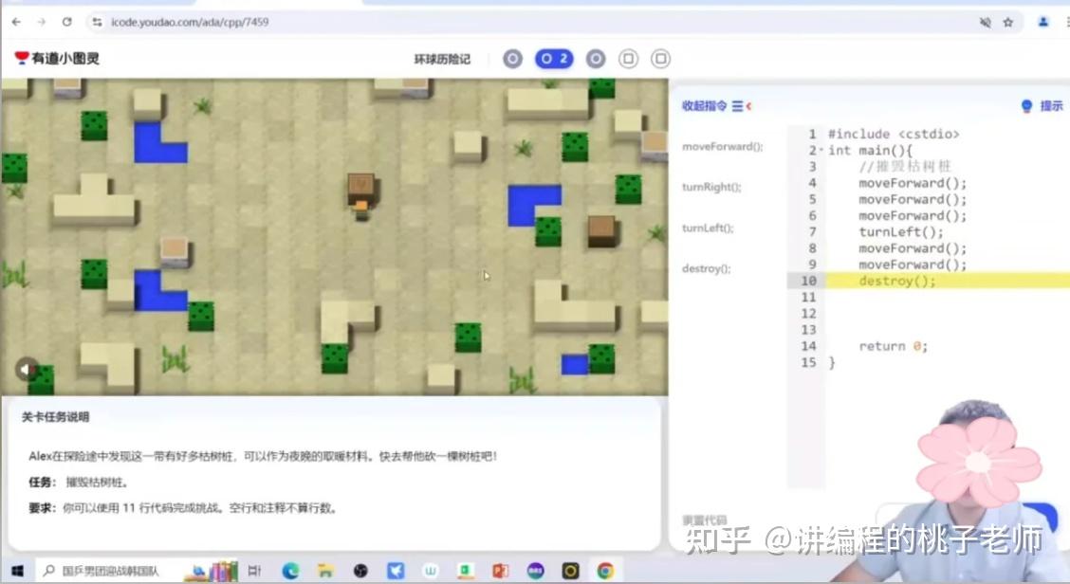Image resolution: width=1070 pixels, height=584 pixels.
Task: Click 'return 0;' on line 14
Action: point(893,346)
